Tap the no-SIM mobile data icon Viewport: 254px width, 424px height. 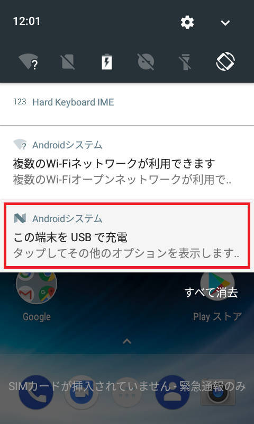point(68,62)
